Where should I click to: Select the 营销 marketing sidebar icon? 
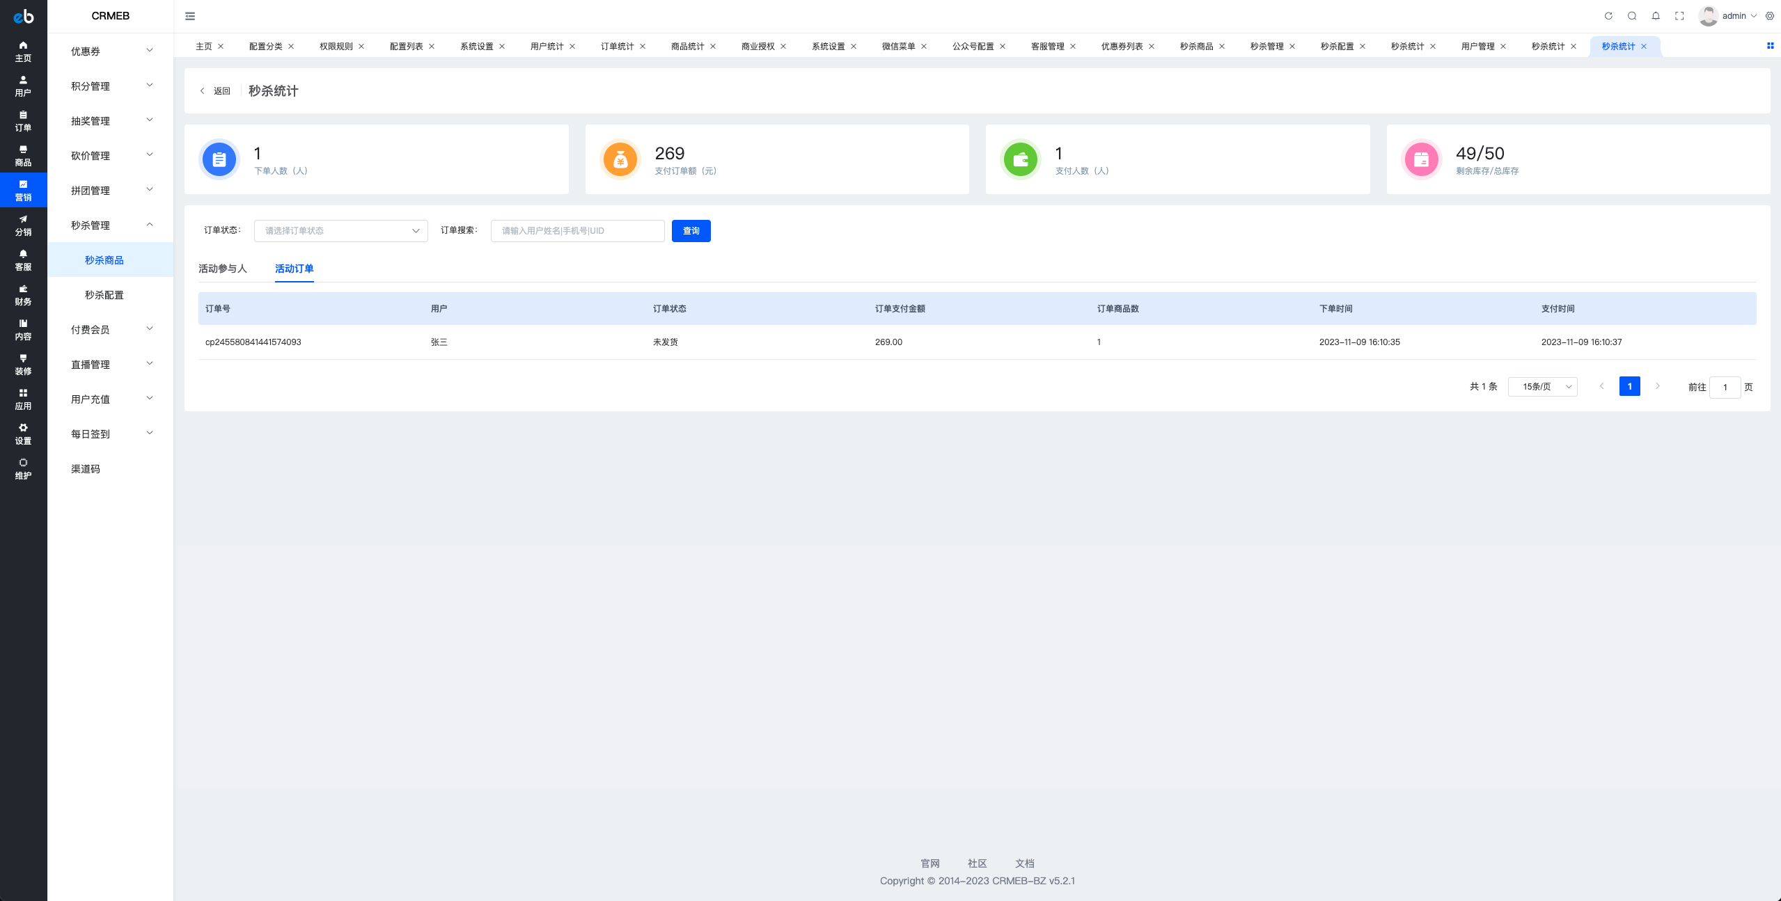[23, 190]
